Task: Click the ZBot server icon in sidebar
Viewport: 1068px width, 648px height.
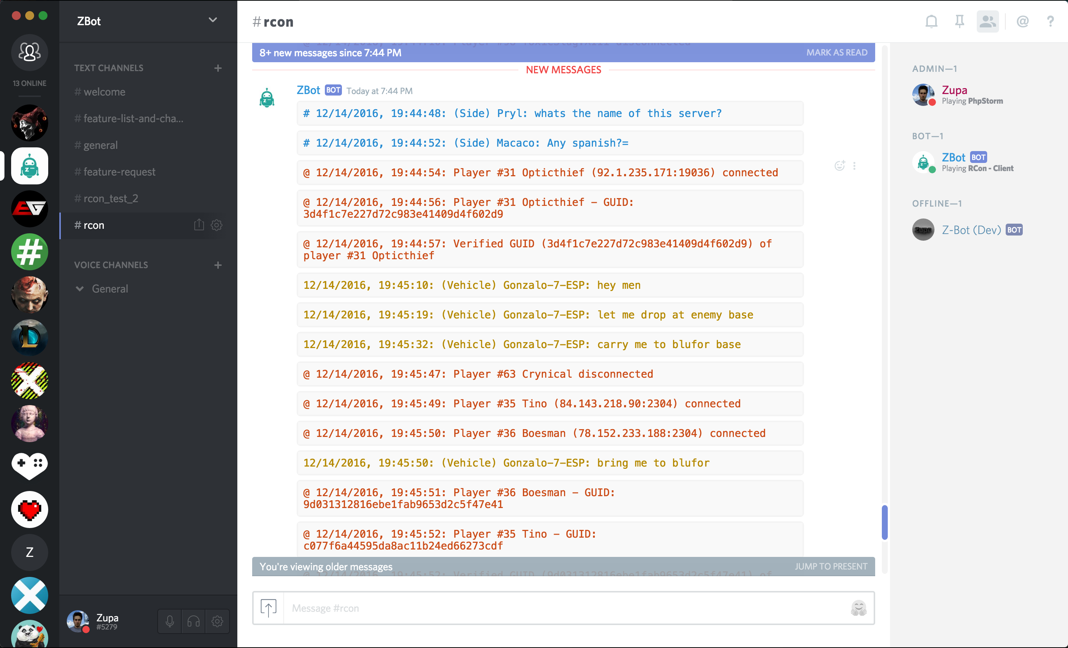Action: 30,167
